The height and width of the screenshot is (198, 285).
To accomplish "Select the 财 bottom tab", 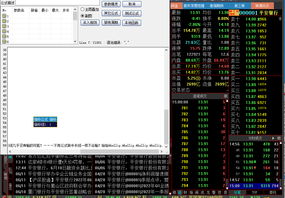I will (x=186, y=192).
